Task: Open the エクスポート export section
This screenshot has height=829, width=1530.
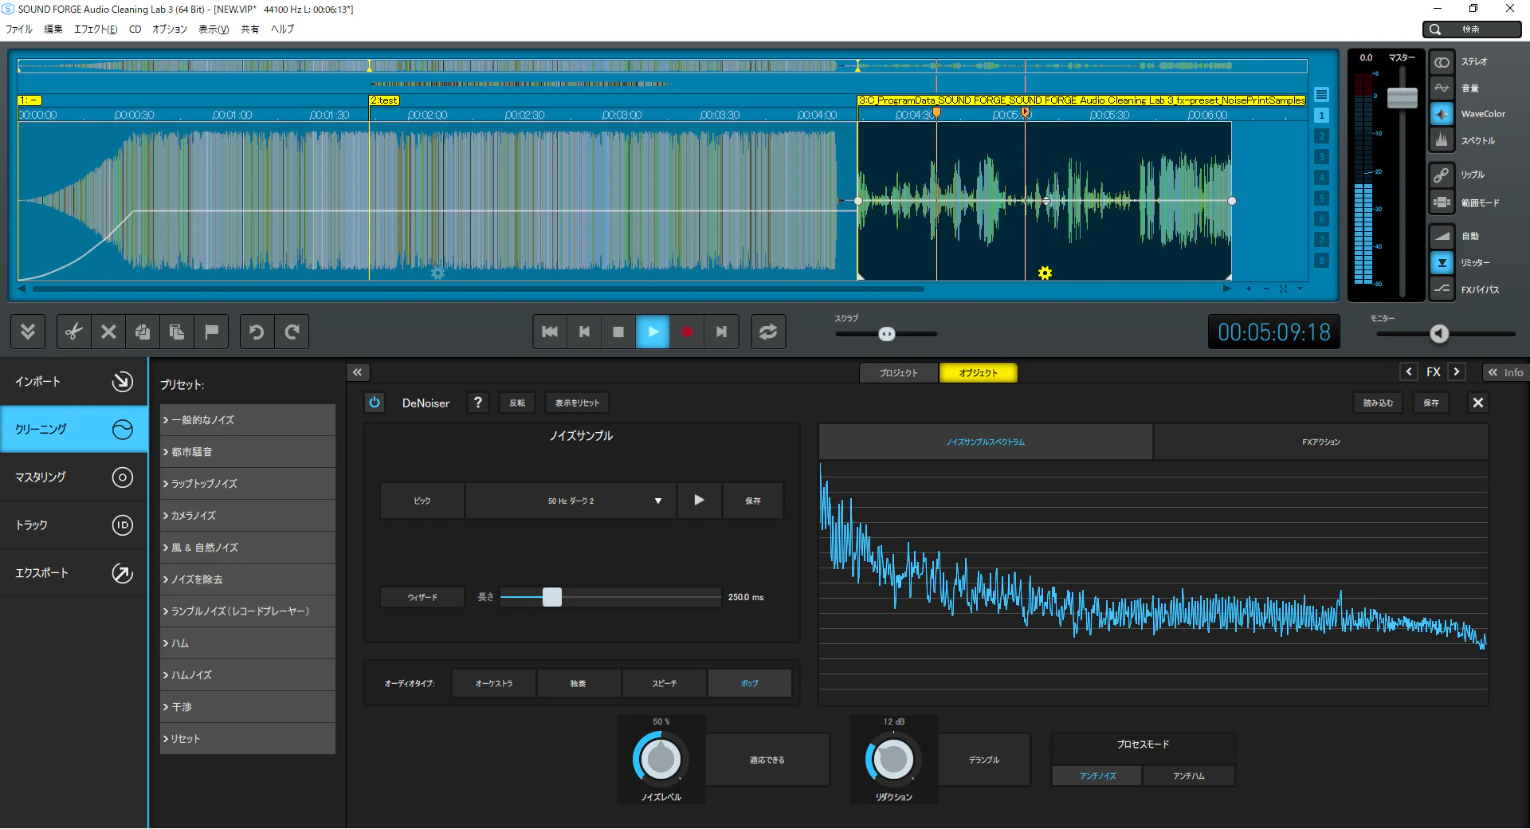Action: tap(73, 573)
